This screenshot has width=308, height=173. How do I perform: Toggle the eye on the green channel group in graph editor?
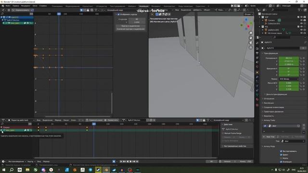(9, 23)
